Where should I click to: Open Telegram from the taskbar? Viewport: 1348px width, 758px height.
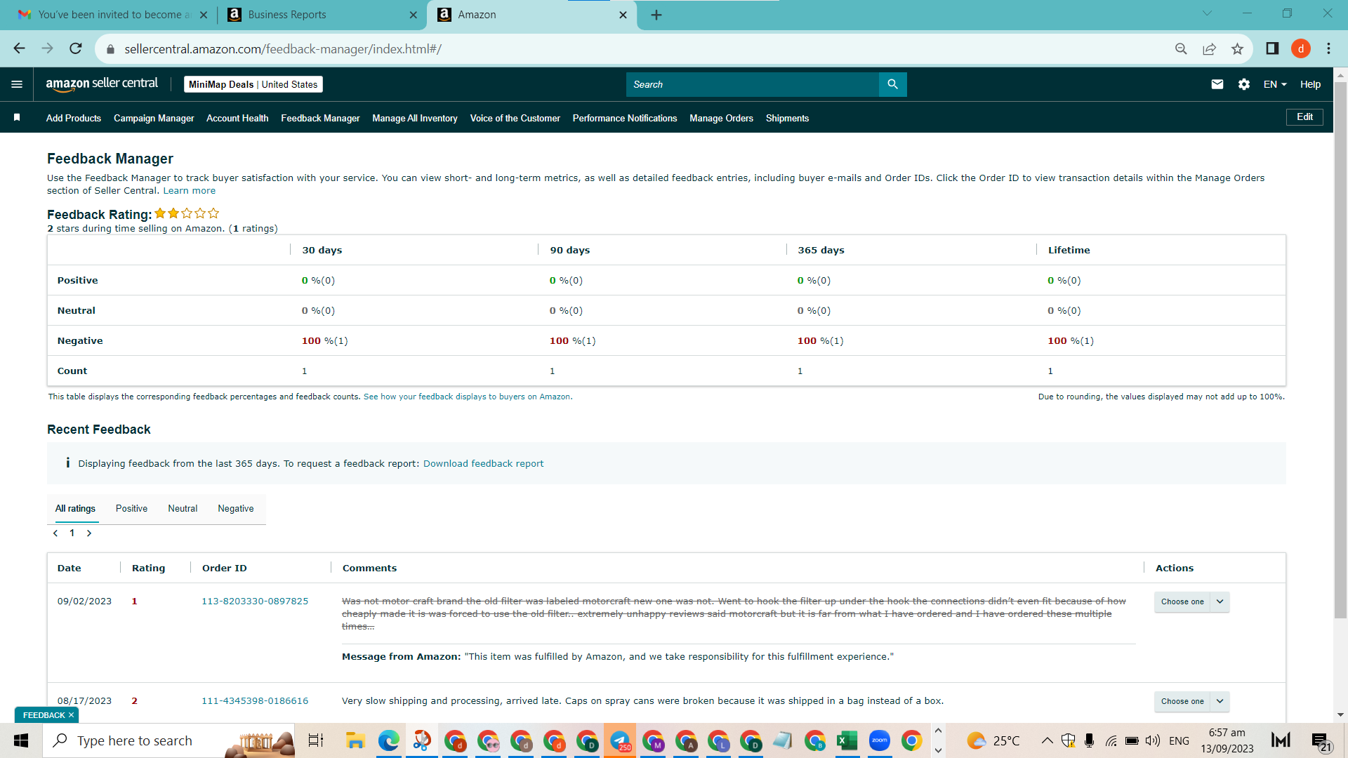tap(619, 740)
